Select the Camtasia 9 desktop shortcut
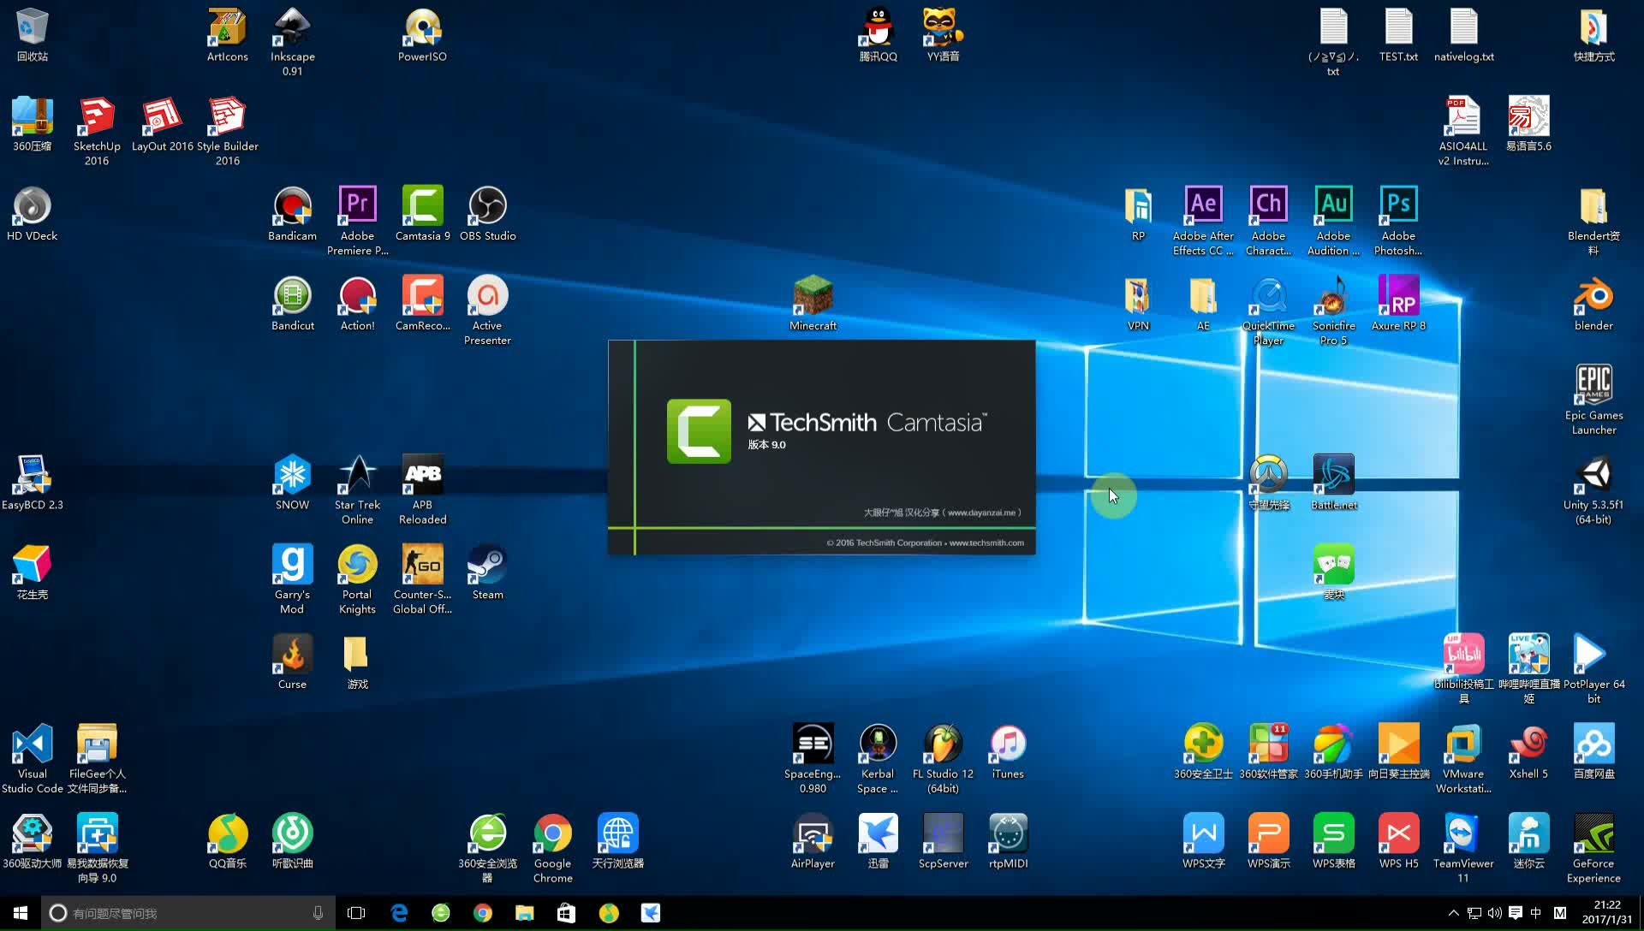1644x931 pixels. coord(422,214)
